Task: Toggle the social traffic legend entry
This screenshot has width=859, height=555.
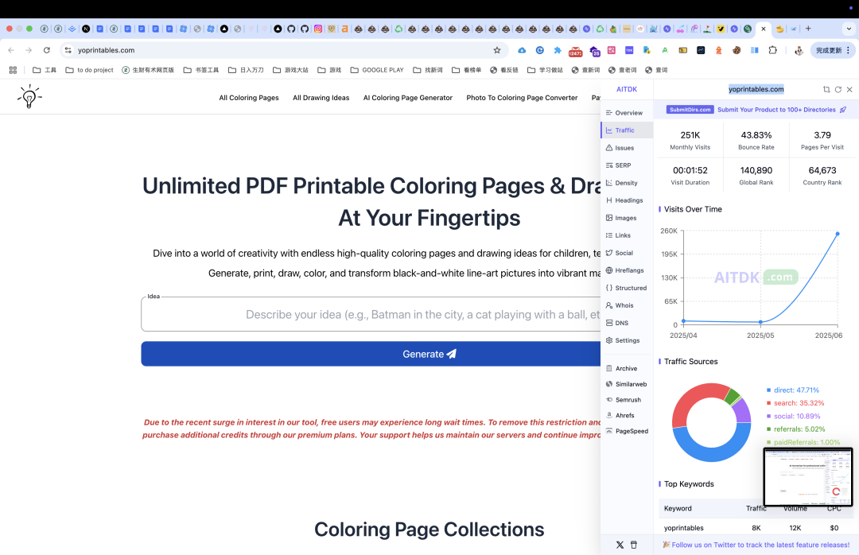Action: click(793, 417)
